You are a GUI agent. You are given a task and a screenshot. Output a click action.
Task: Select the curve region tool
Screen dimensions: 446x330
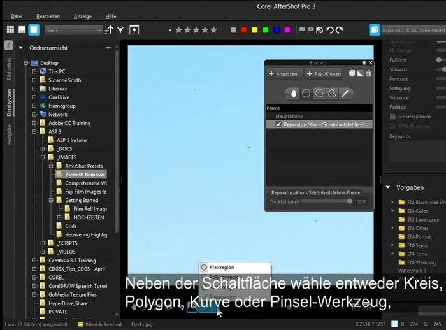(x=332, y=94)
